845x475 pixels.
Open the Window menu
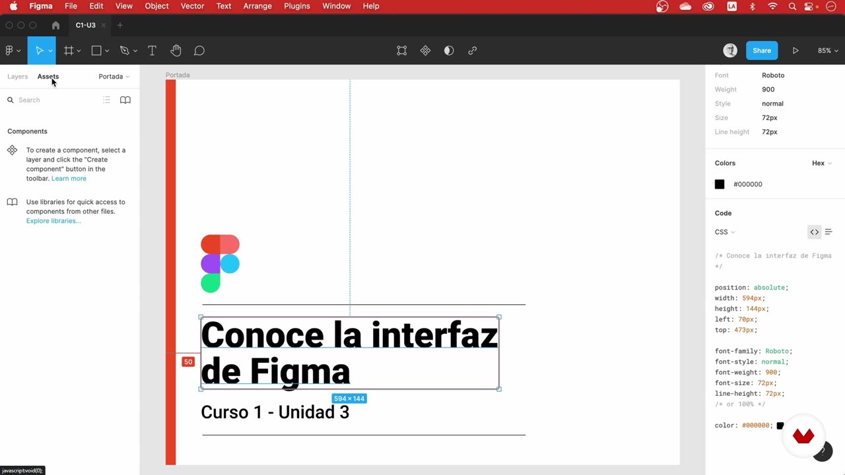(x=336, y=6)
